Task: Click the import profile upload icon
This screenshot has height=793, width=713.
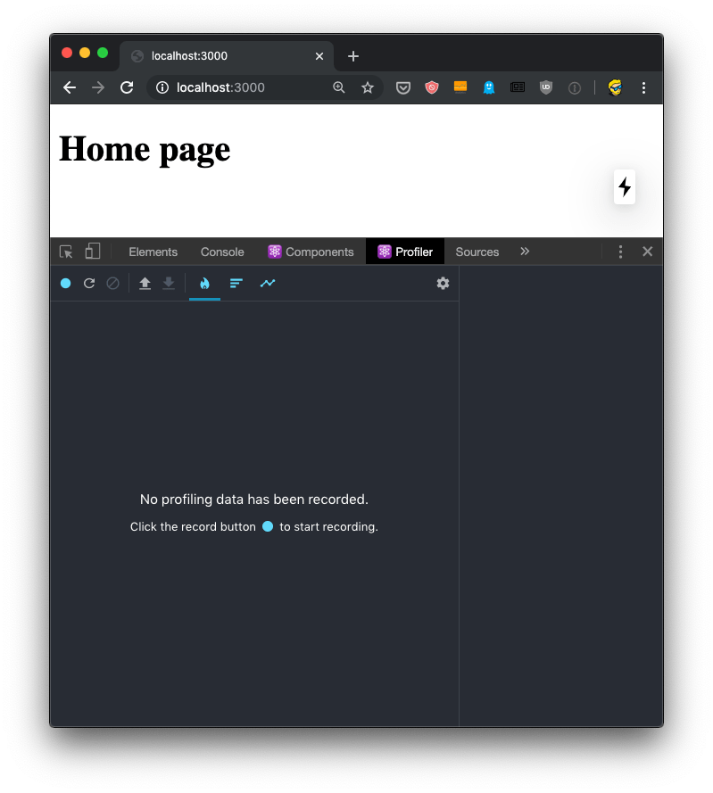Action: [x=145, y=284]
